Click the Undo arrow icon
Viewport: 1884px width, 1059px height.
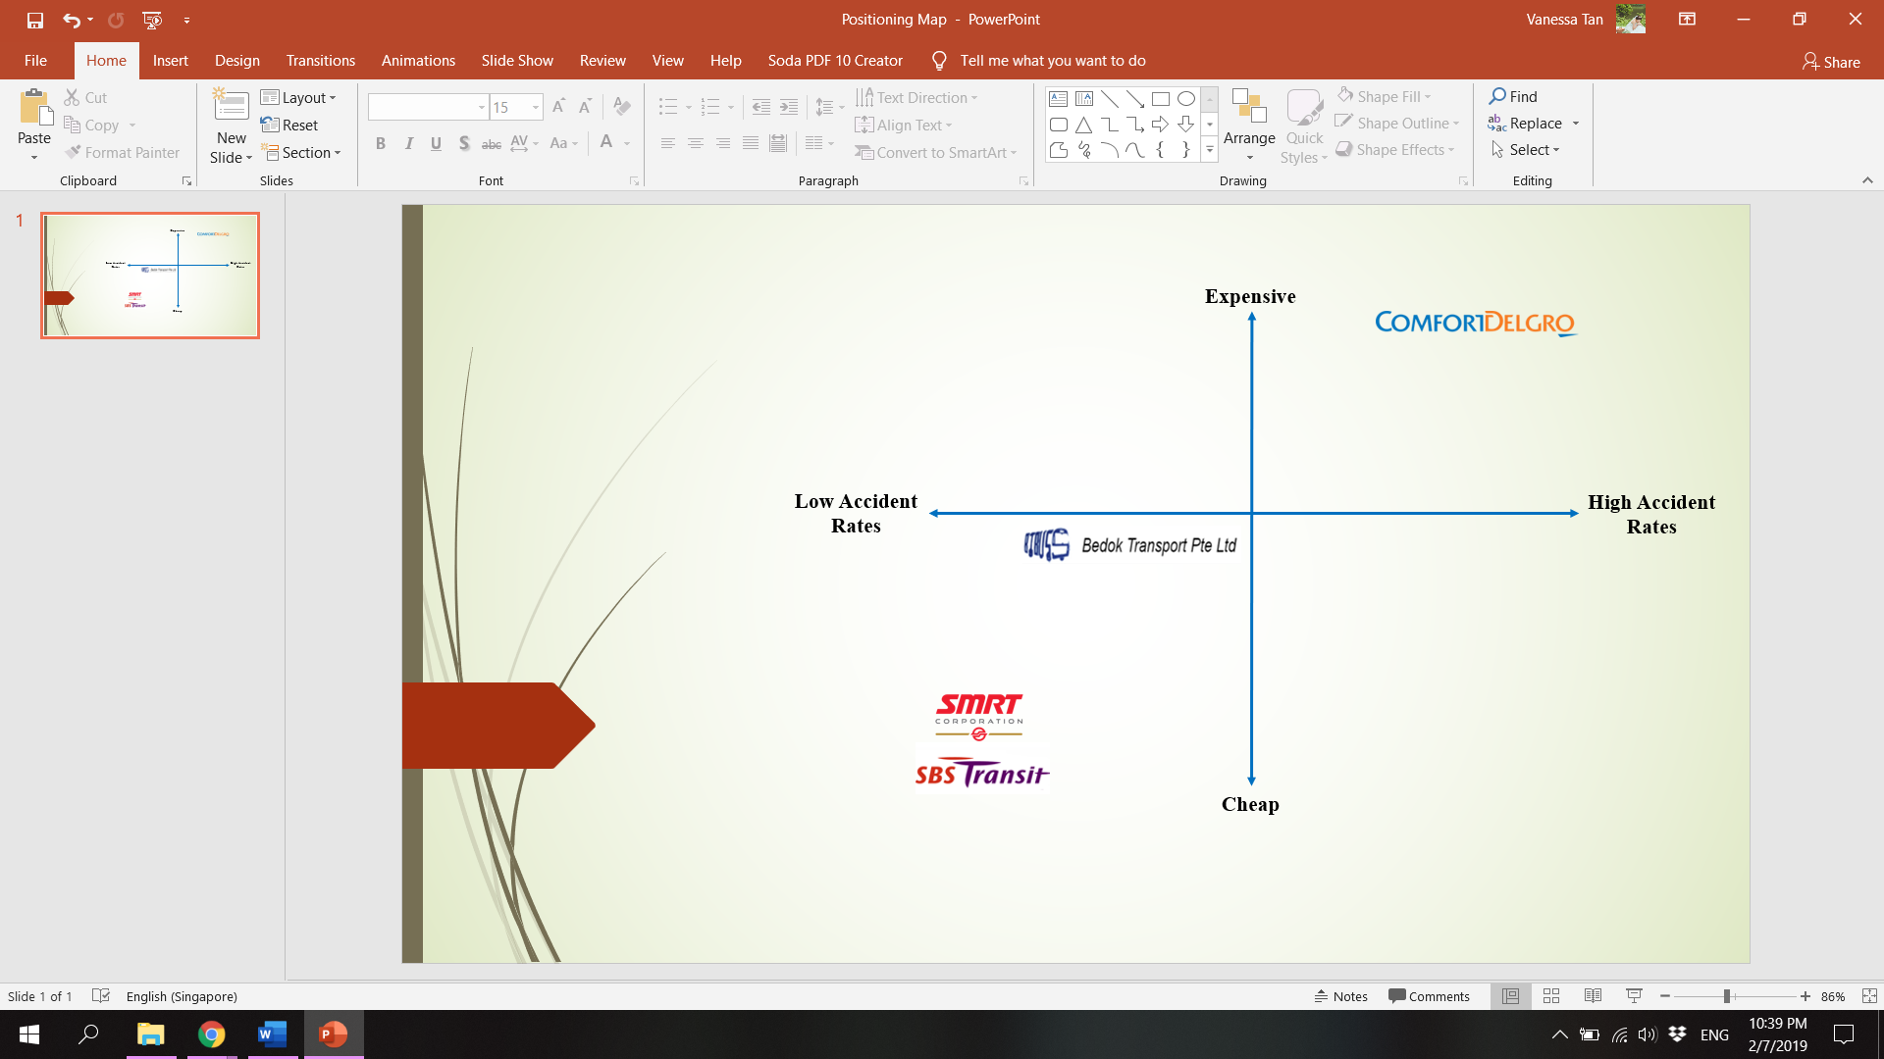click(71, 20)
